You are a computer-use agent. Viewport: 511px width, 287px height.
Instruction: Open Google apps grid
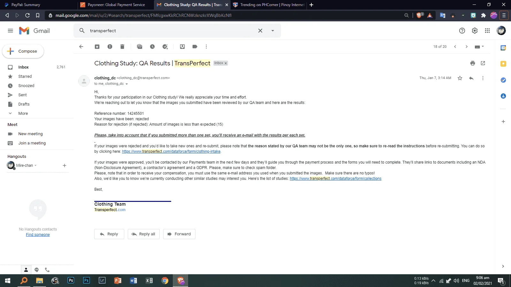[x=487, y=31]
